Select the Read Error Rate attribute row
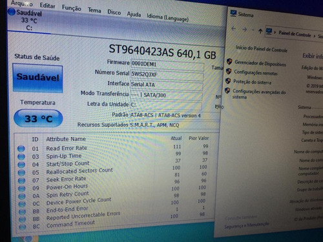This screenshot has height=242, width=323. point(113,148)
